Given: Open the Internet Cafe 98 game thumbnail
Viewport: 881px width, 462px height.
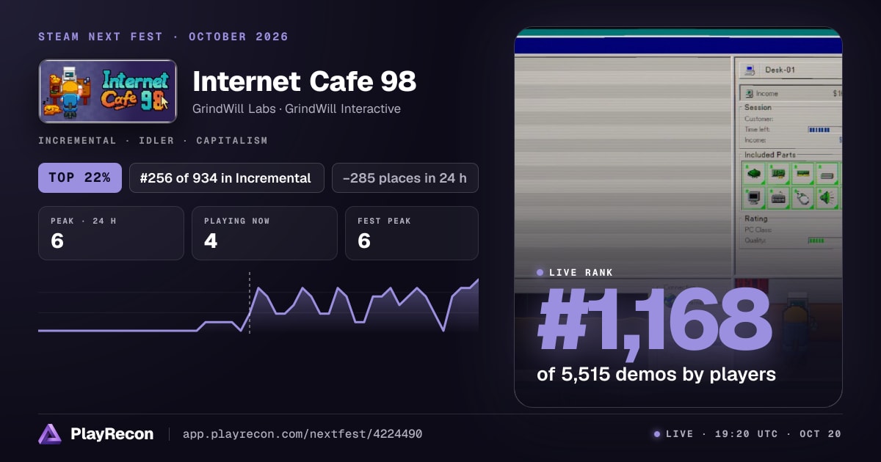Looking at the screenshot, I should [108, 91].
